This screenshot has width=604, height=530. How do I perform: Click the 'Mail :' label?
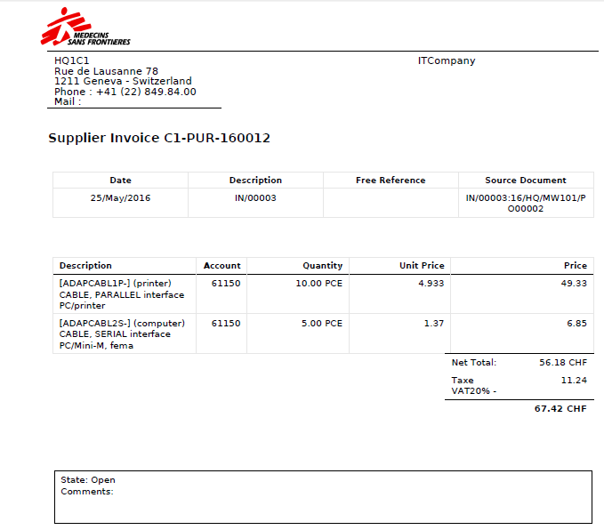pos(68,101)
